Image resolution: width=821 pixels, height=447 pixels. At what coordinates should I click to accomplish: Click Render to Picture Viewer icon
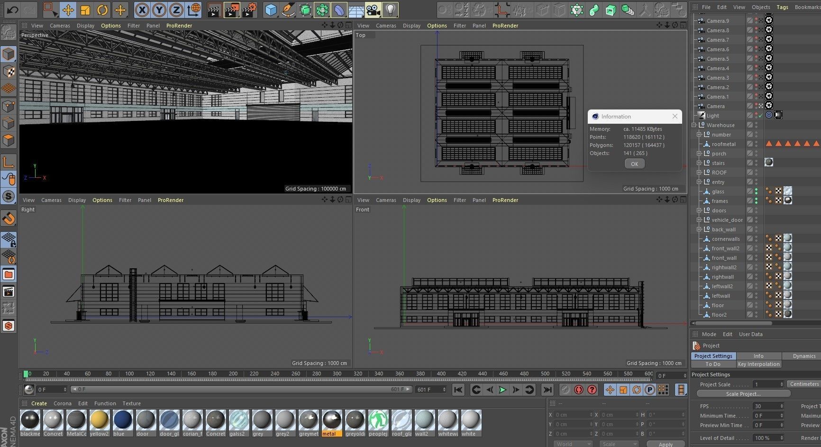232,9
